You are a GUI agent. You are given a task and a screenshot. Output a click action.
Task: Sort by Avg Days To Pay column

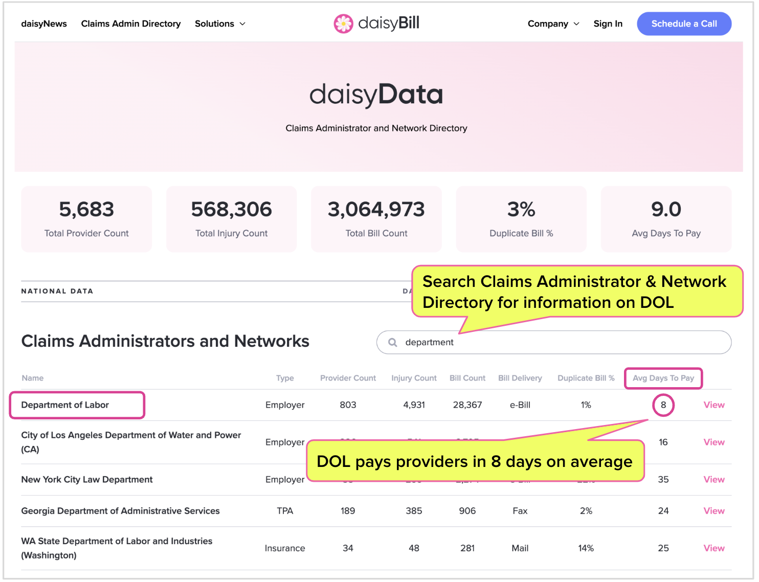[663, 378]
